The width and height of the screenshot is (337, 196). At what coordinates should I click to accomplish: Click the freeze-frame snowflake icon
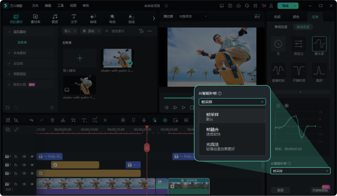click(x=287, y=106)
